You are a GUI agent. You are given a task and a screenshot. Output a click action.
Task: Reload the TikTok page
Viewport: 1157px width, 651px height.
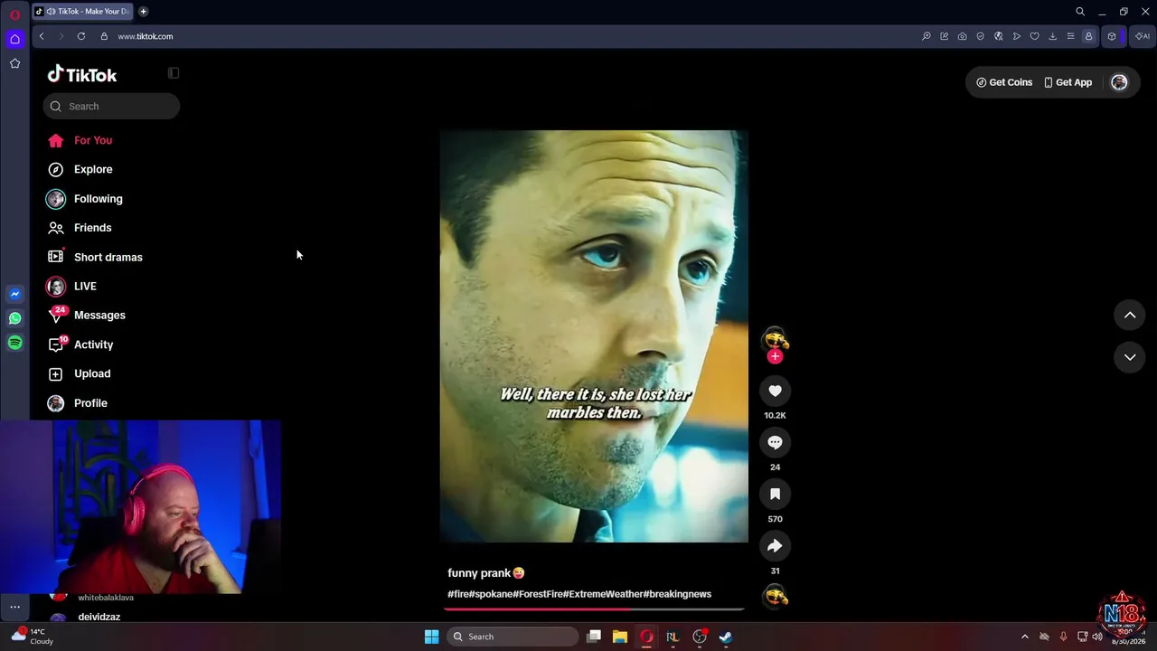tap(81, 36)
